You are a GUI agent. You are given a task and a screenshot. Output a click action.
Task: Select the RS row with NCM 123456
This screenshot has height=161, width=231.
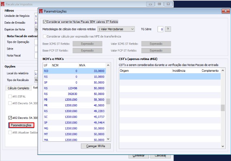tap(74, 88)
